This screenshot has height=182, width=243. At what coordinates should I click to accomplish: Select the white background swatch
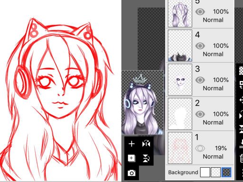tap(205, 173)
